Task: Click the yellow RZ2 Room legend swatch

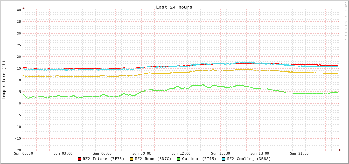Action: pos(132,159)
